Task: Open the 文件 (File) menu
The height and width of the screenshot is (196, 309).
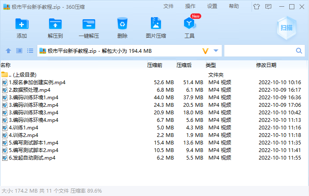Action: [x=169, y=6]
